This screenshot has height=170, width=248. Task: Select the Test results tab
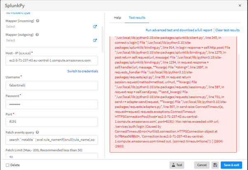[x=137, y=18]
